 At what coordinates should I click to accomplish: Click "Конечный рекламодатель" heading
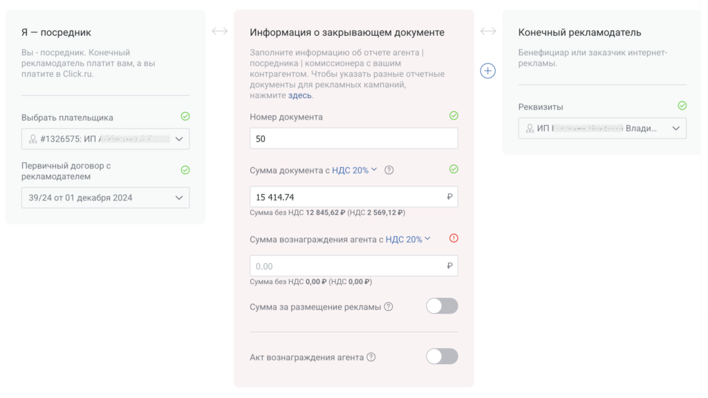(580, 32)
